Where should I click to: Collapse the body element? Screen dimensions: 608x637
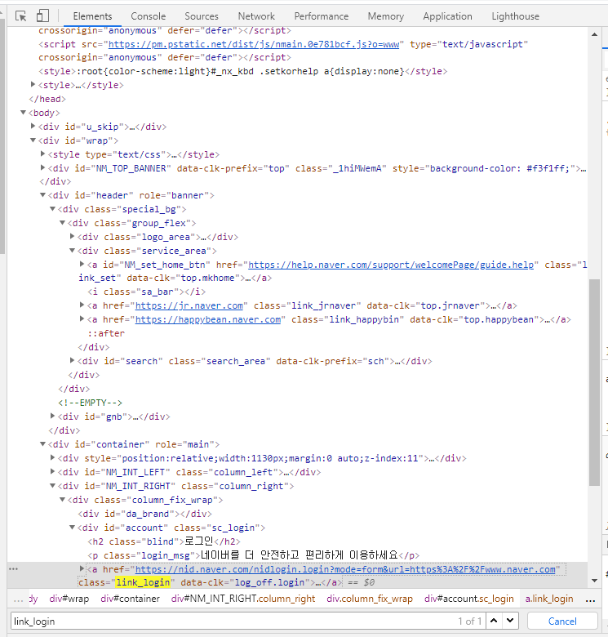pos(23,113)
